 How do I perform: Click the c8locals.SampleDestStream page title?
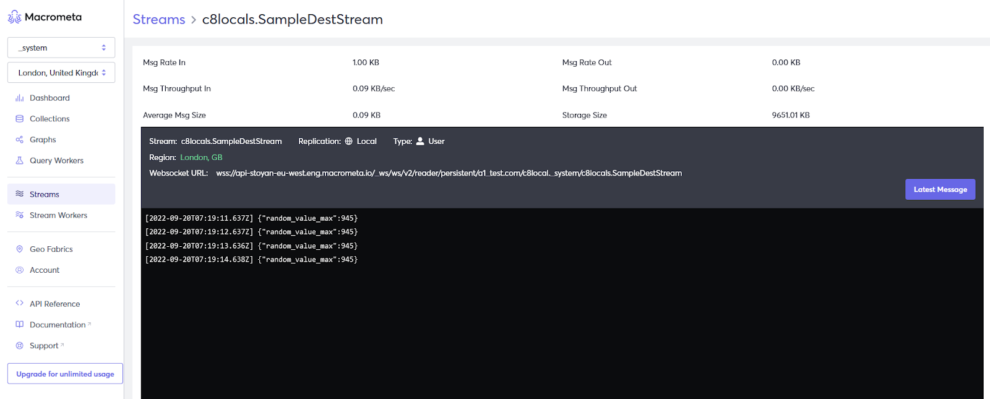coord(293,19)
